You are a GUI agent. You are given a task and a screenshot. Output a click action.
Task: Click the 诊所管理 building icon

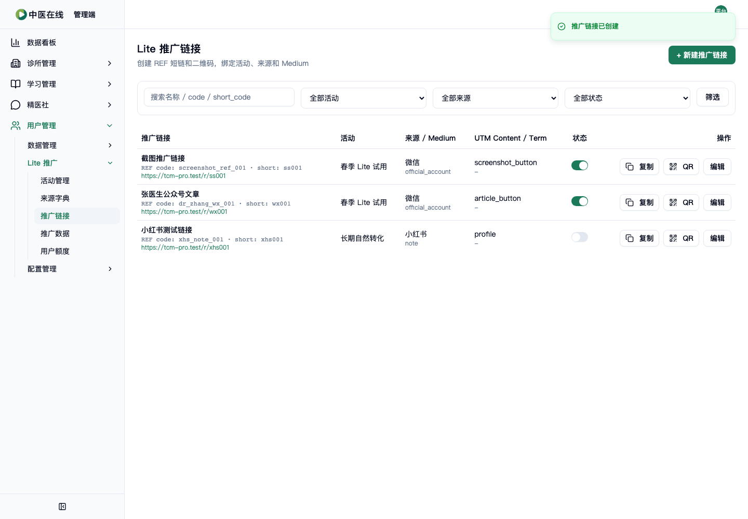[16, 63]
